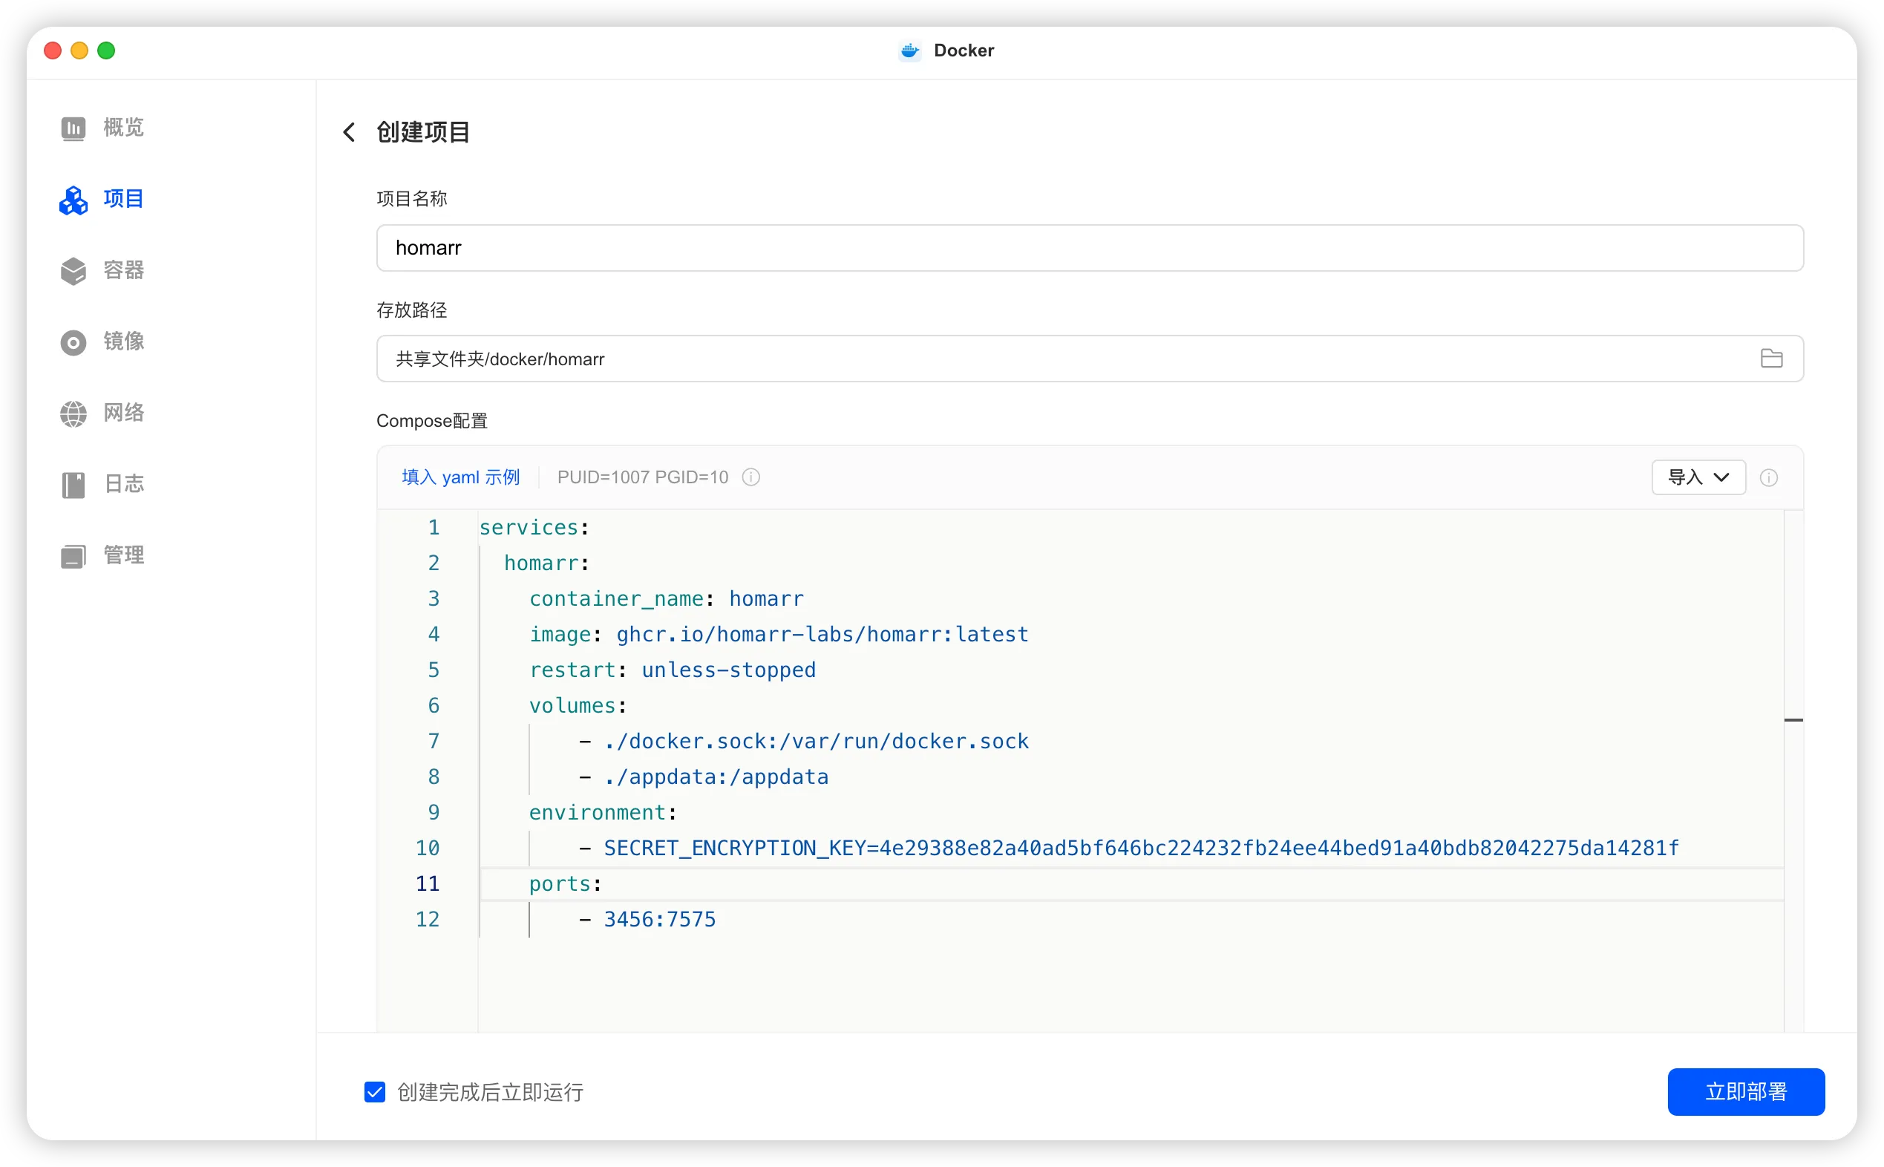1884x1167 pixels.
Task: Click the 概览 overview sidebar icon
Action: click(x=73, y=128)
